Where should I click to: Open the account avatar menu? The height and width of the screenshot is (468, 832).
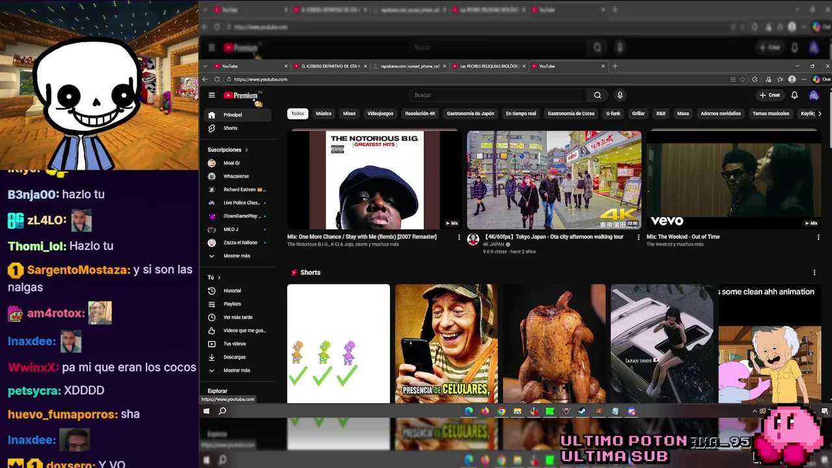(814, 96)
